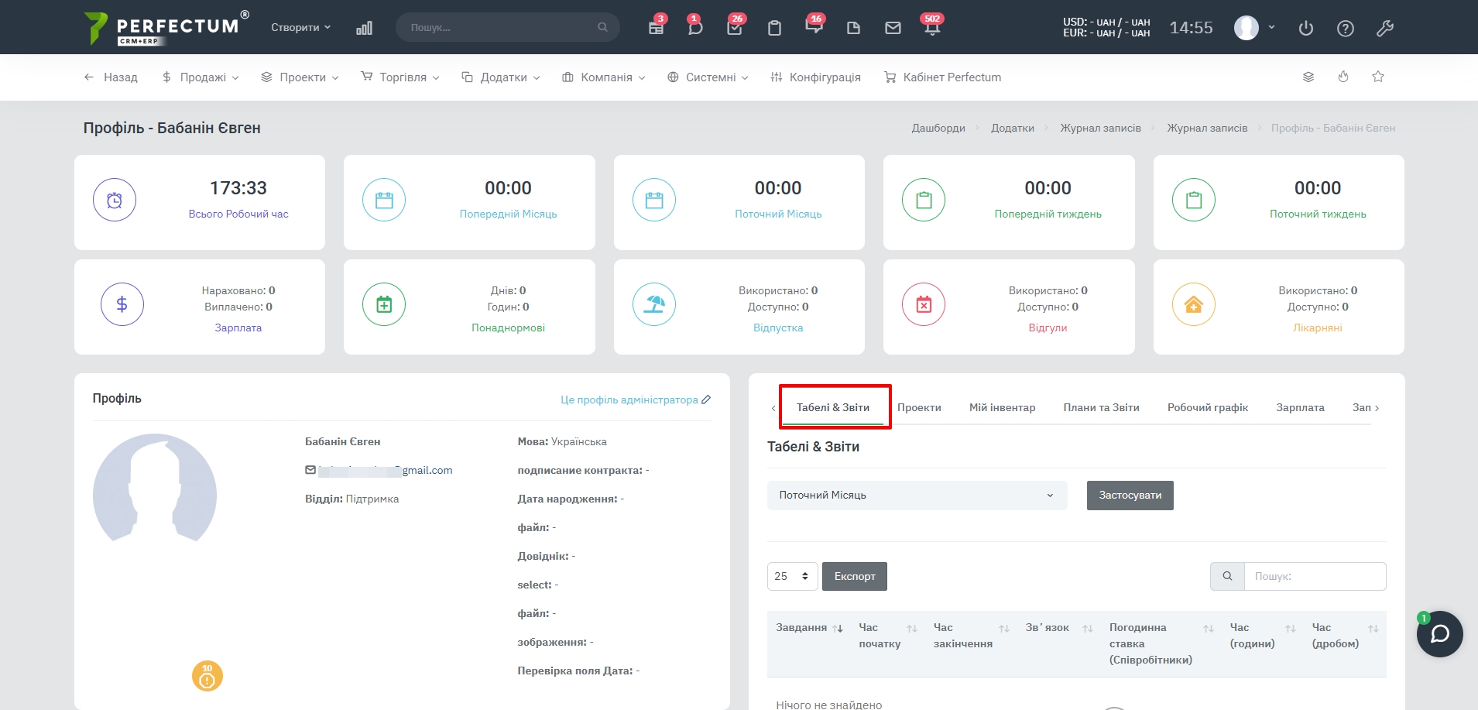
Task: Focus the table Пошук search field
Action: tap(1314, 576)
